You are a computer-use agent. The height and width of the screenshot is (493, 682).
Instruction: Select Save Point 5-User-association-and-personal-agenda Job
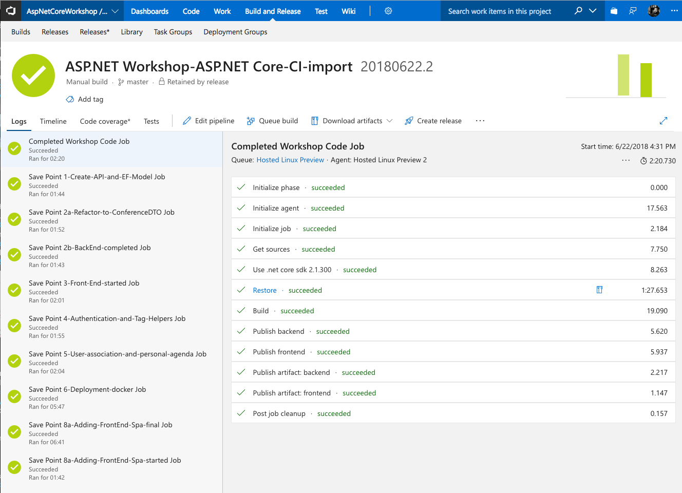pos(111,362)
